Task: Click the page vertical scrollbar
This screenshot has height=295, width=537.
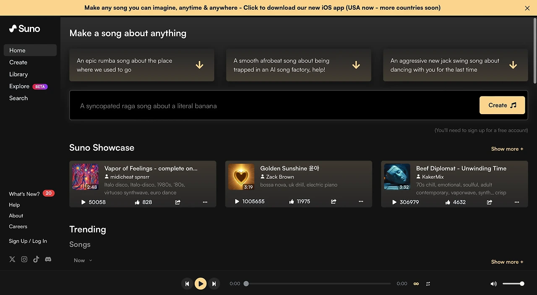Action: pos(534,50)
